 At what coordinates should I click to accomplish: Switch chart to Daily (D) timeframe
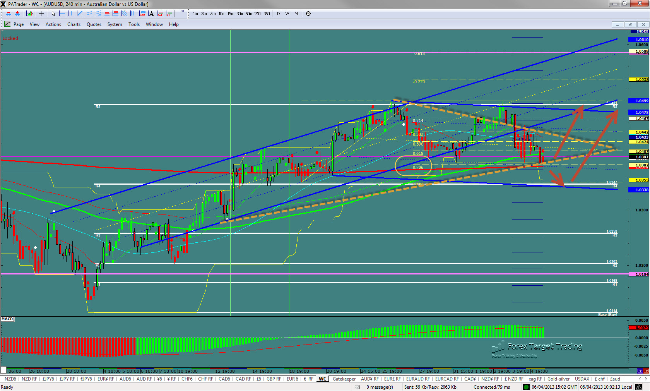pyautogui.click(x=278, y=14)
